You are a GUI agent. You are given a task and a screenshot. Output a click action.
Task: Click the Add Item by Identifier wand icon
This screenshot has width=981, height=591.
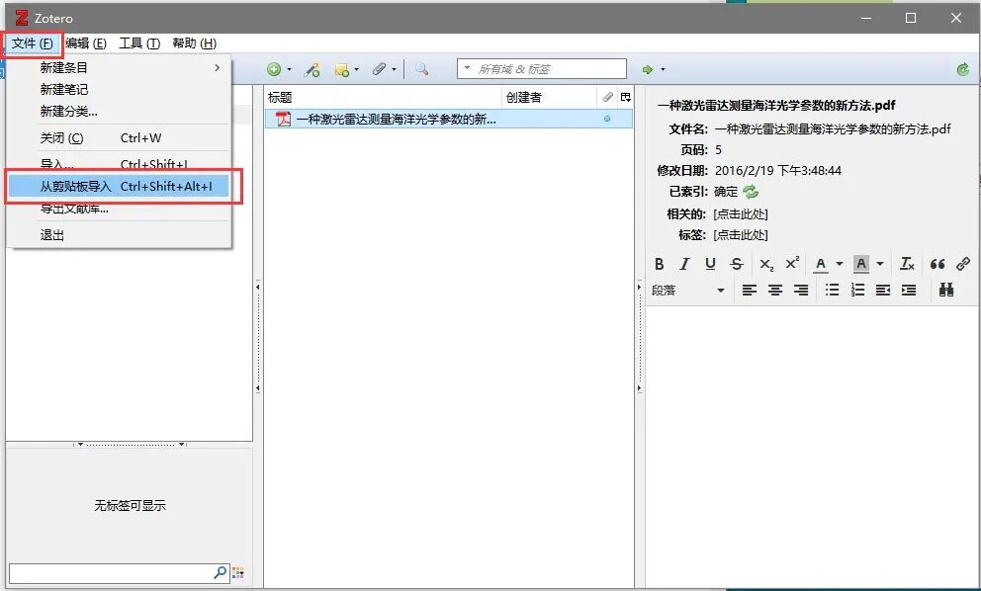[312, 69]
